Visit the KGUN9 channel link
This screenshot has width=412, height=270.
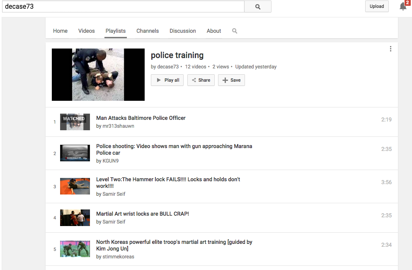click(x=110, y=161)
